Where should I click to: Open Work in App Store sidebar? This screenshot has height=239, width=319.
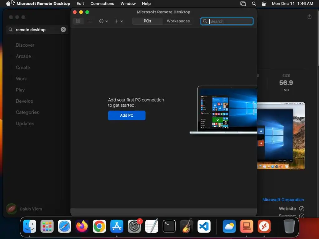pos(21,78)
